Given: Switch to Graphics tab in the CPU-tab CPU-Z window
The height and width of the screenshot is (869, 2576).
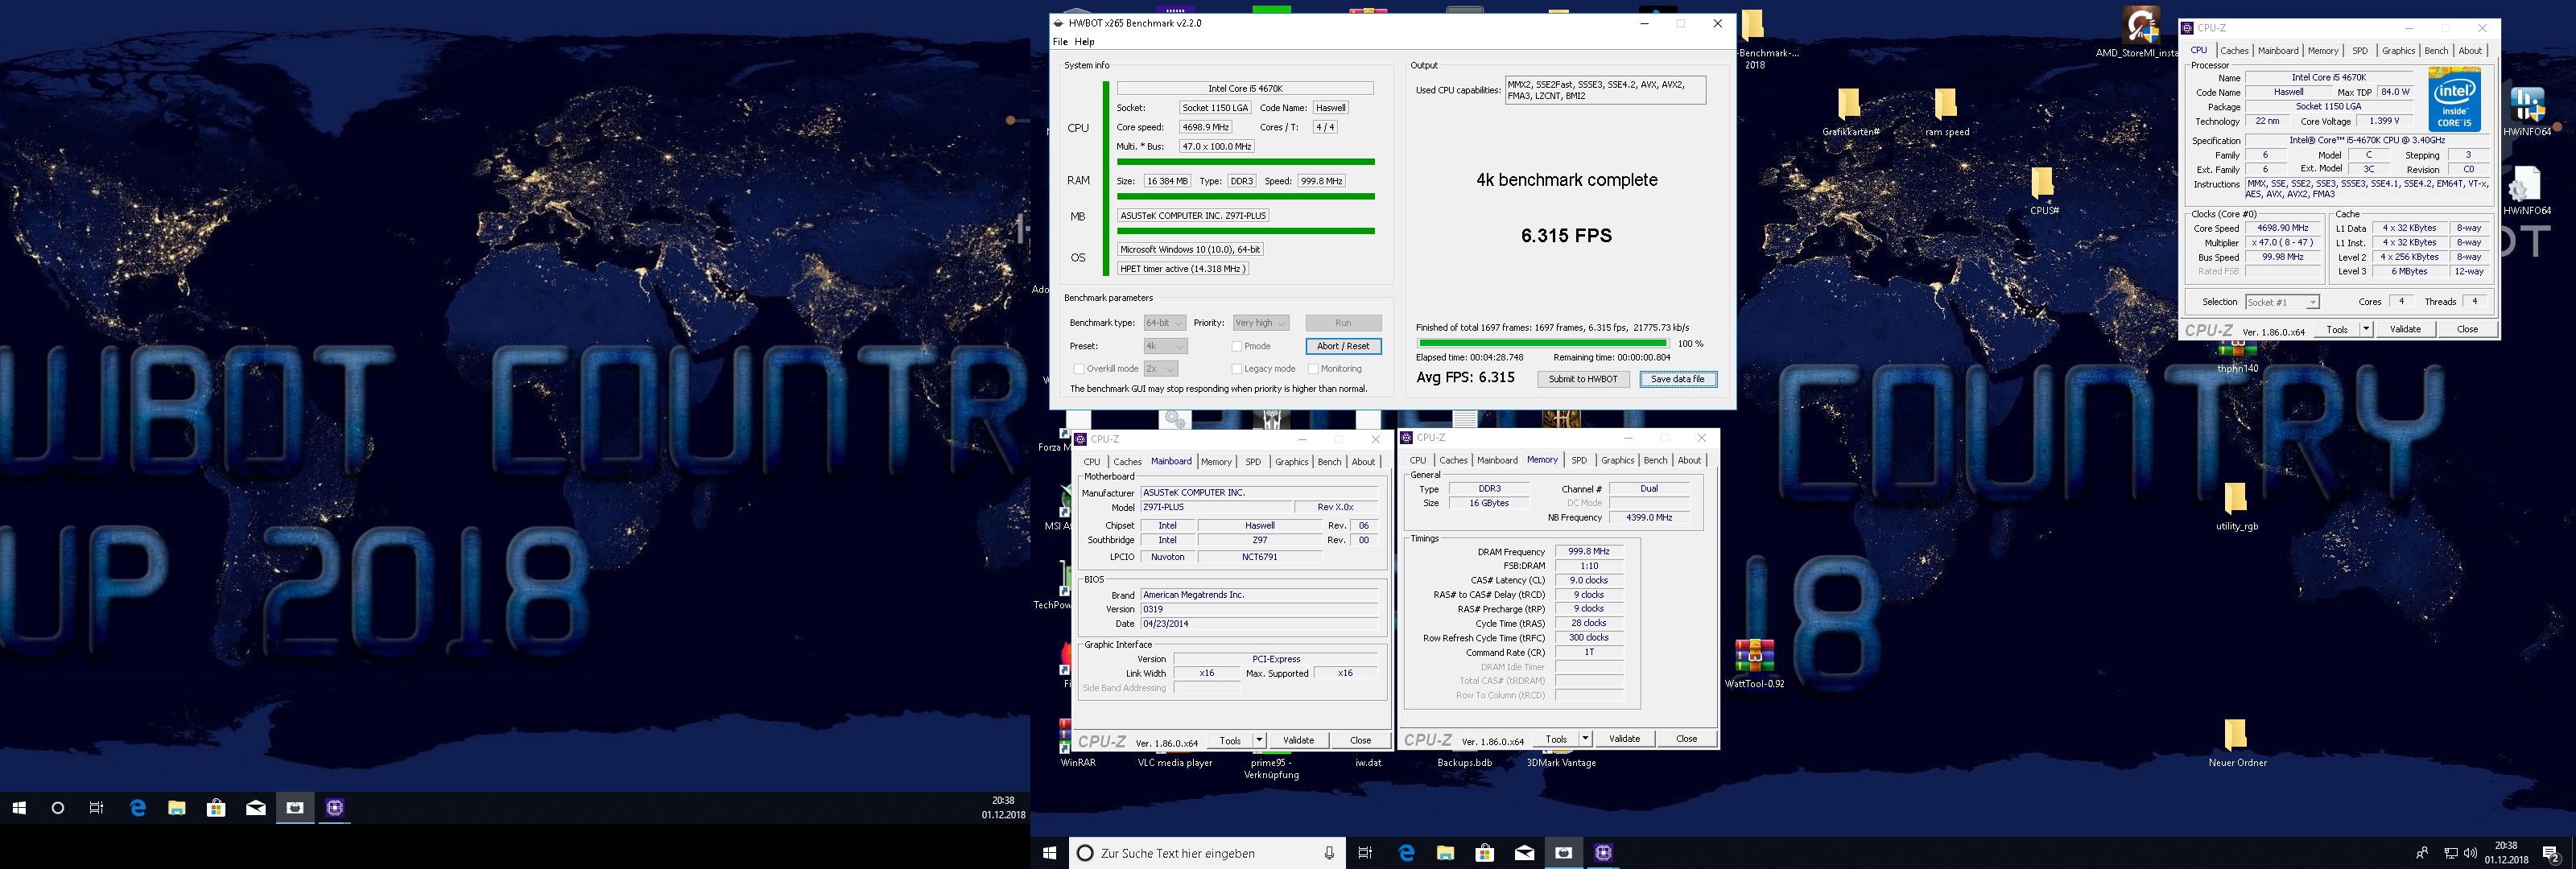Looking at the screenshot, I should click(2398, 51).
